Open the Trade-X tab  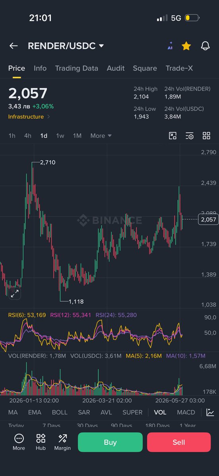coord(179,68)
